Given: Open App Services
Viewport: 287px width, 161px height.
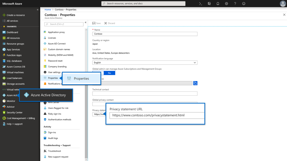Looking at the screenshot, I should click(11, 50).
